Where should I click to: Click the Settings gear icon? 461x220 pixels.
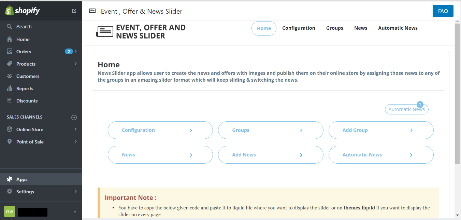pyautogui.click(x=10, y=192)
